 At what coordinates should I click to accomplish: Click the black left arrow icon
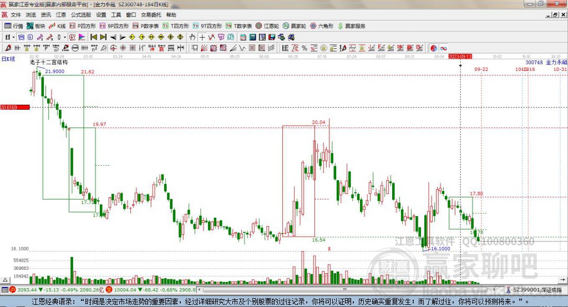tap(113, 37)
